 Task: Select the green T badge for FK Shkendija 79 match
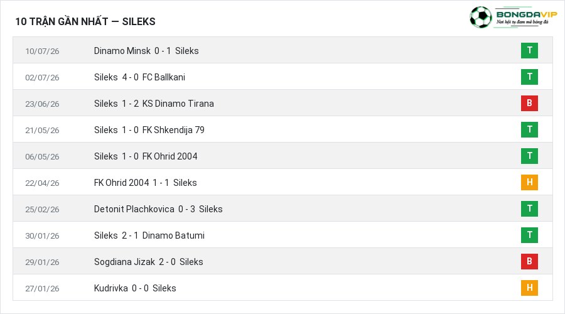529,129
